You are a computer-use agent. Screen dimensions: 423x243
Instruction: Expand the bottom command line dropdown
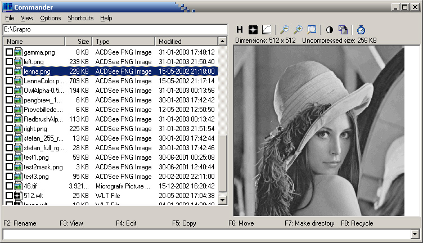[x=415, y=234]
